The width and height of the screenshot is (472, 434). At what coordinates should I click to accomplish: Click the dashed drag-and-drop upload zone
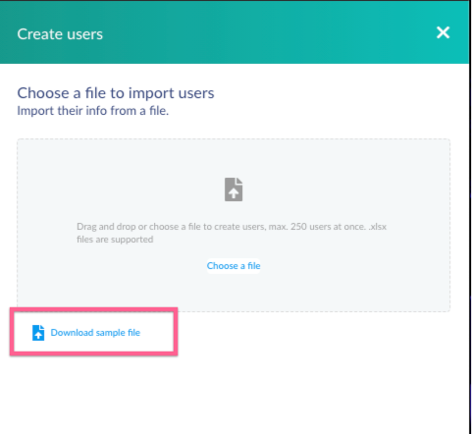coord(234,225)
